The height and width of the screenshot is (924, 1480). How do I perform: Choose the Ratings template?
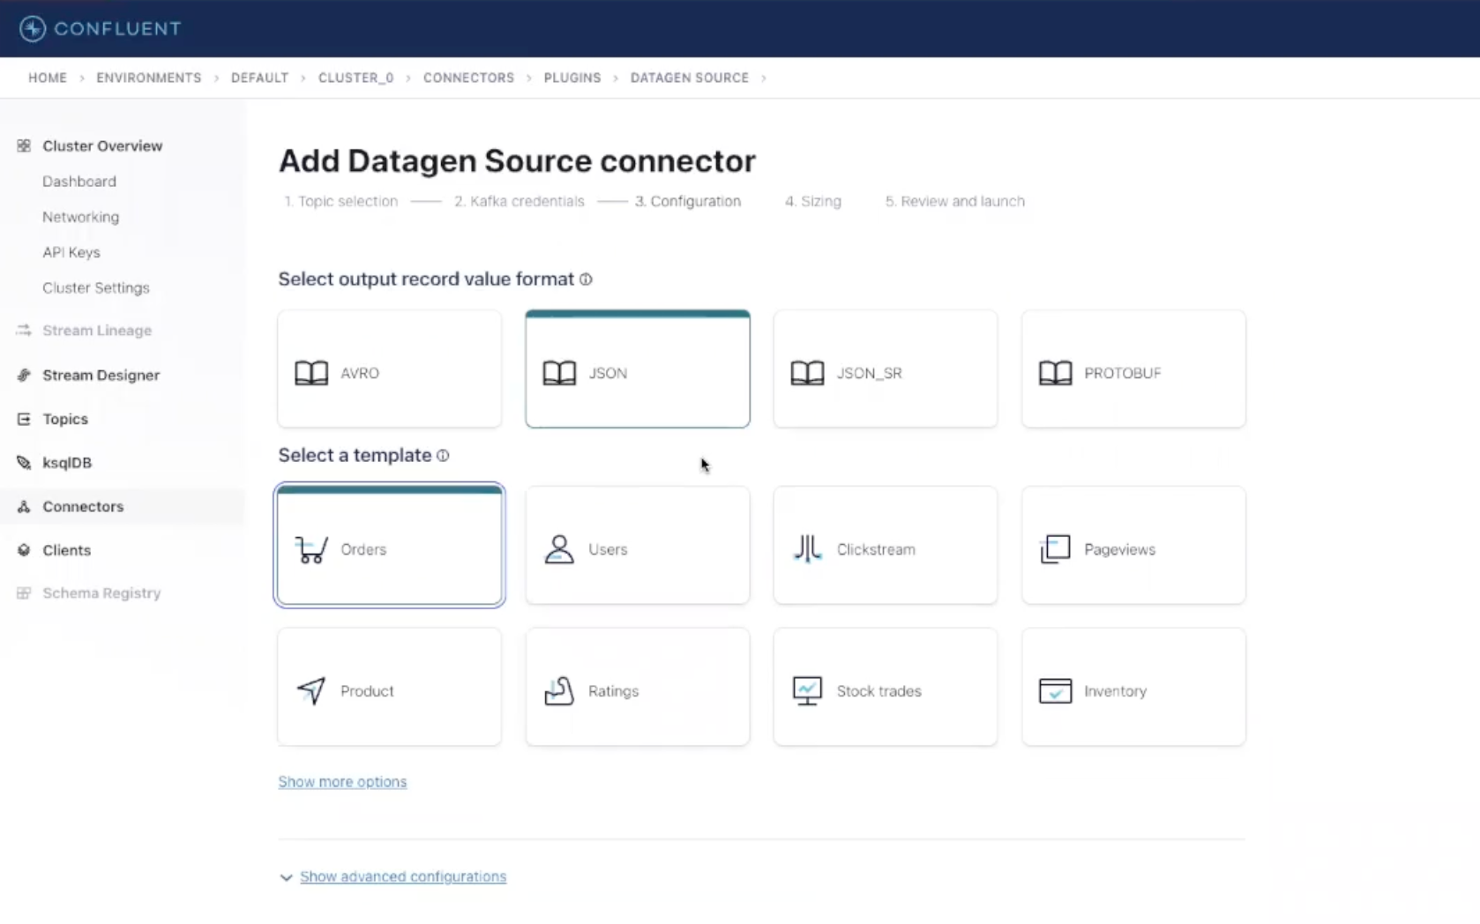click(x=638, y=687)
